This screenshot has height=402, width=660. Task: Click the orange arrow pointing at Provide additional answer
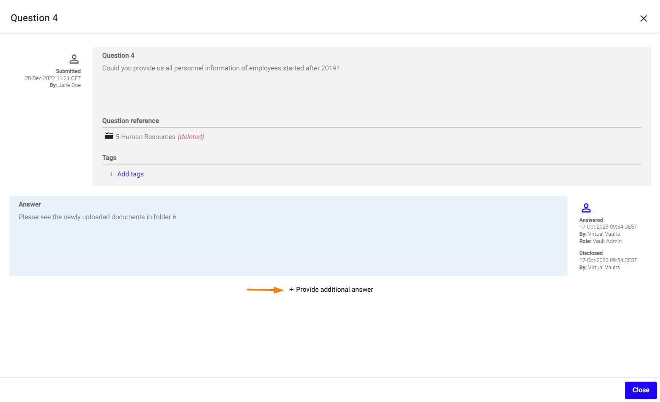point(265,290)
